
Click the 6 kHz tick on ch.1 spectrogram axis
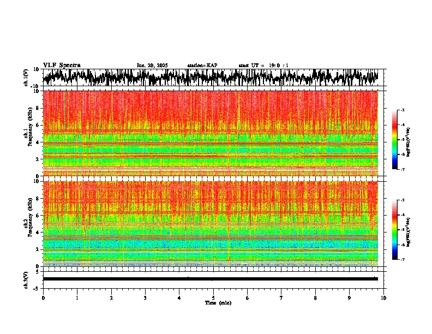[38, 126]
